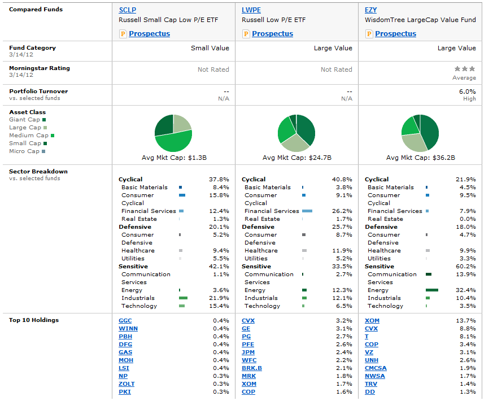Viewport: 493px width, 405px height.
Task: Open DFG holding link
Action: pos(125,345)
